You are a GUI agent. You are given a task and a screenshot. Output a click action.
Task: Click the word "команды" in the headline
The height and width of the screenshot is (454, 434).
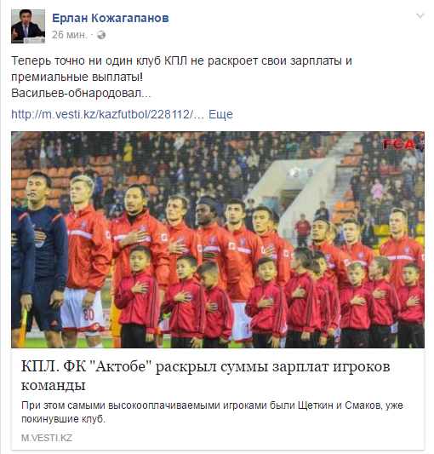tap(54, 385)
